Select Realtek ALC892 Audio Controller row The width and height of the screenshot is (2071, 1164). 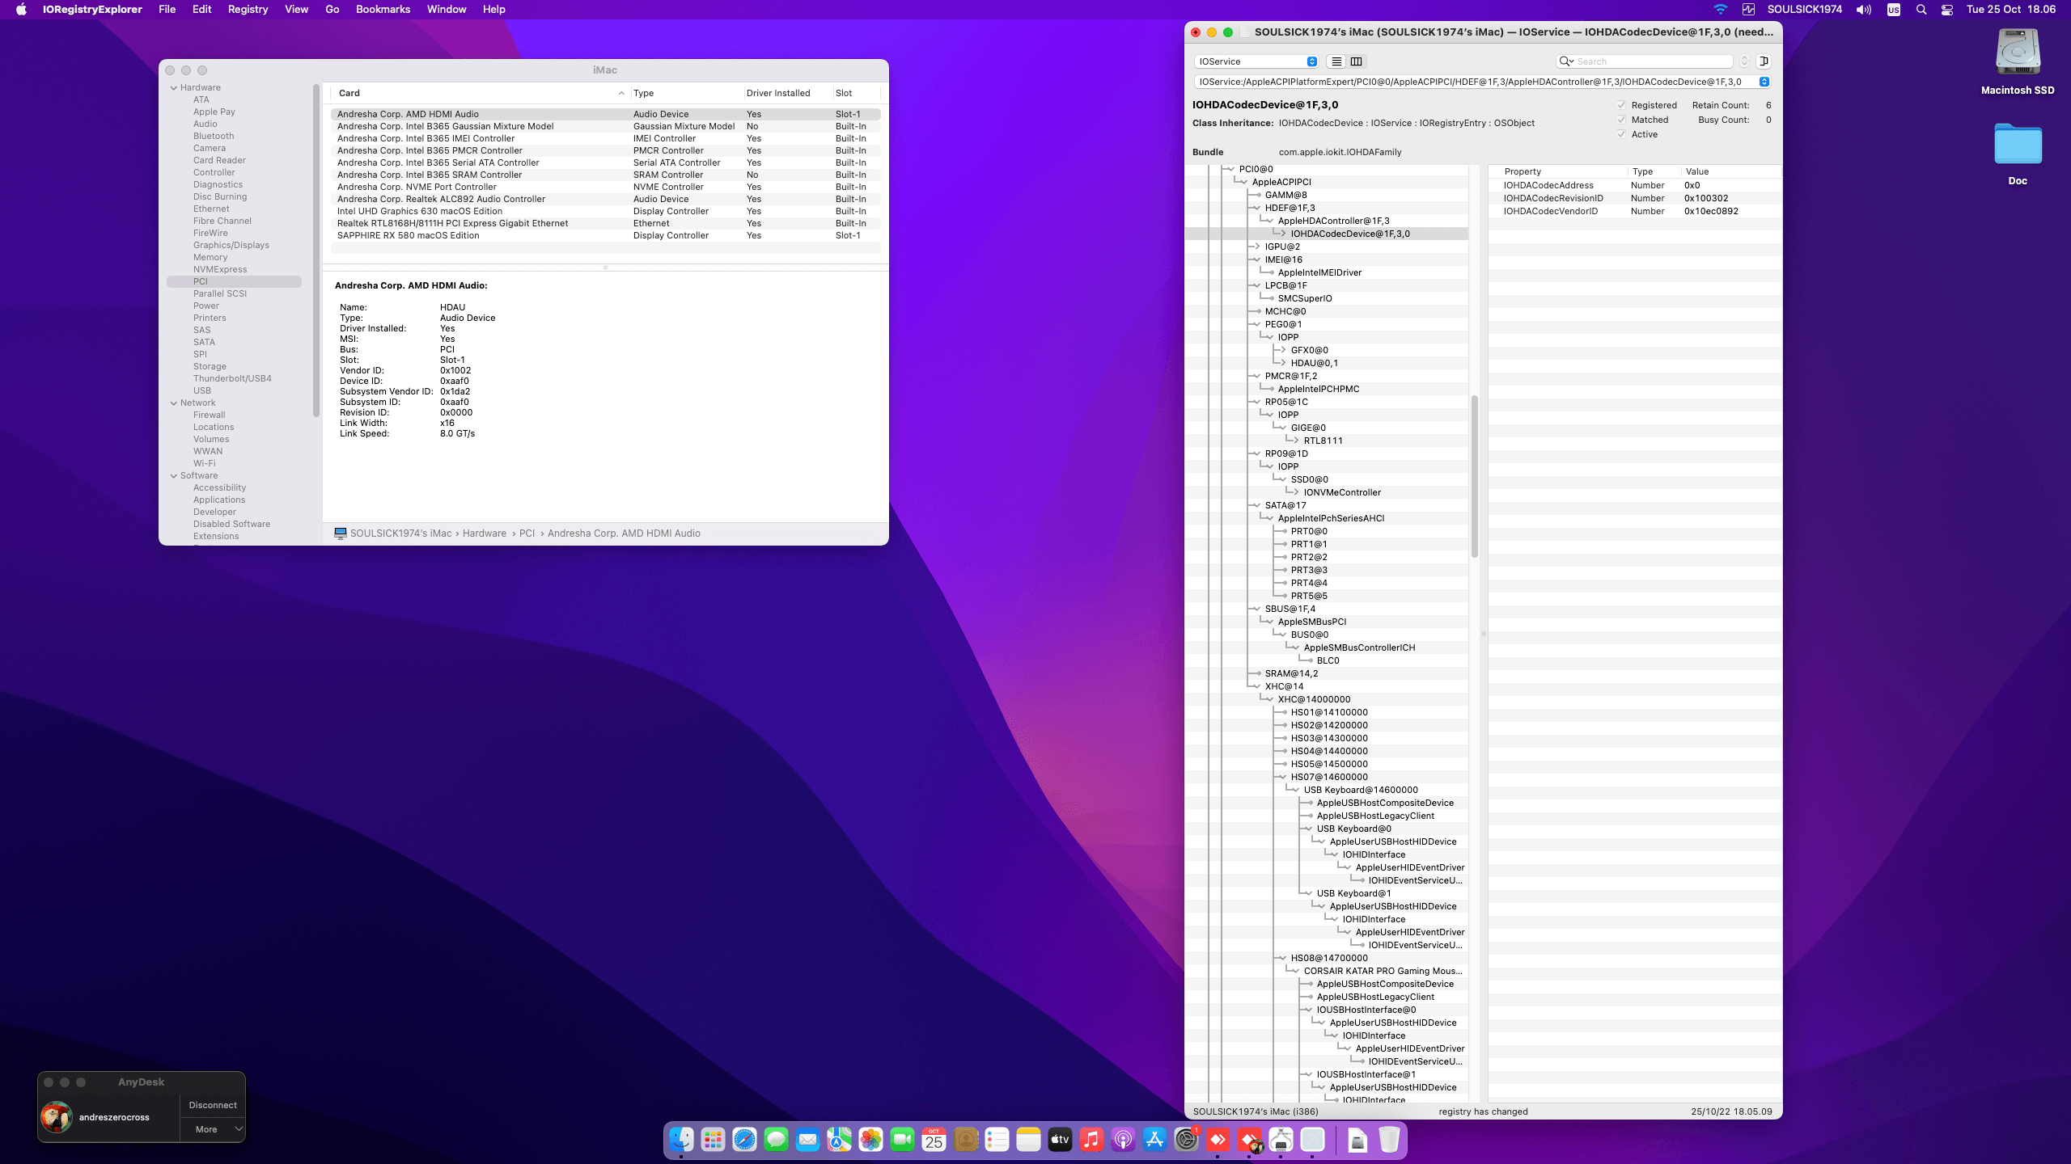[605, 199]
